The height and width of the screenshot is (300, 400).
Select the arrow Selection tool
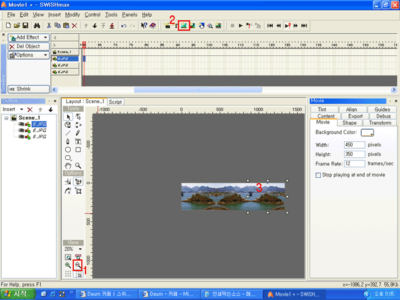(68, 117)
